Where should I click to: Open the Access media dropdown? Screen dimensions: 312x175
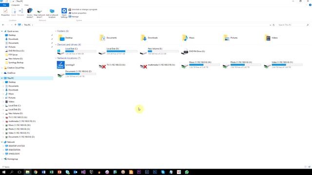click(x=30, y=13)
